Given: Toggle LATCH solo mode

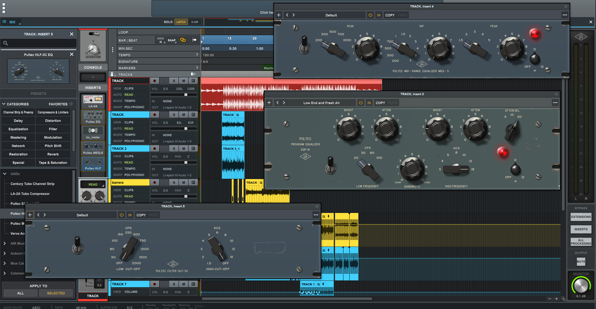Looking at the screenshot, I should click(x=181, y=22).
